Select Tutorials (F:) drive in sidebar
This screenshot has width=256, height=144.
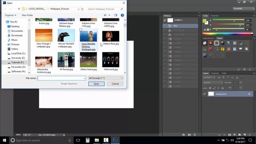[16, 62]
